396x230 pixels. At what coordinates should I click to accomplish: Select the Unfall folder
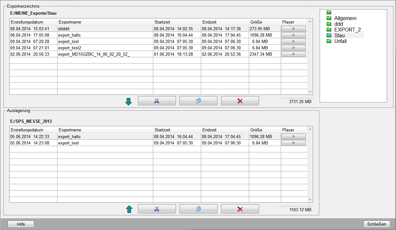click(x=340, y=41)
